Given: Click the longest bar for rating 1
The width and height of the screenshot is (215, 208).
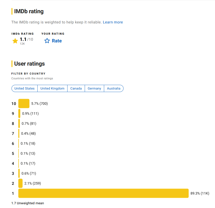Looking at the screenshot, I should coord(103,193).
